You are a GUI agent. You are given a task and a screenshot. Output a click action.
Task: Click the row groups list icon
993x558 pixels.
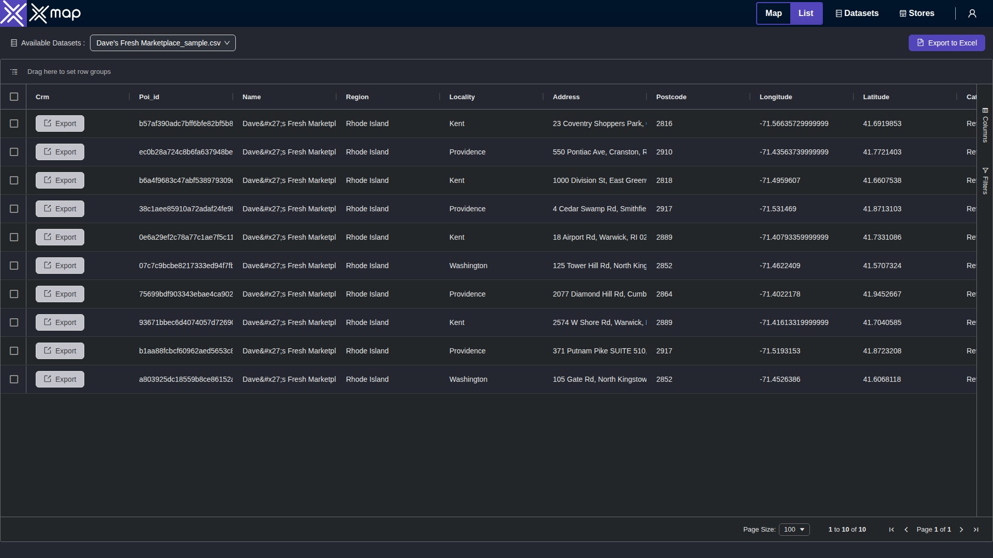click(x=14, y=71)
